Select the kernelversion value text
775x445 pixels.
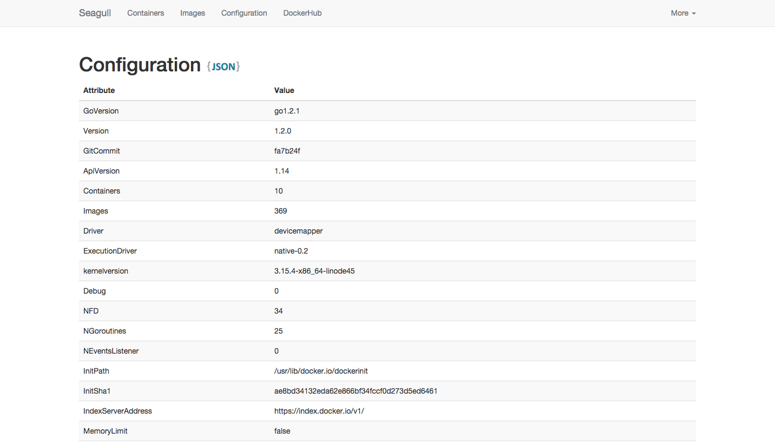click(314, 271)
